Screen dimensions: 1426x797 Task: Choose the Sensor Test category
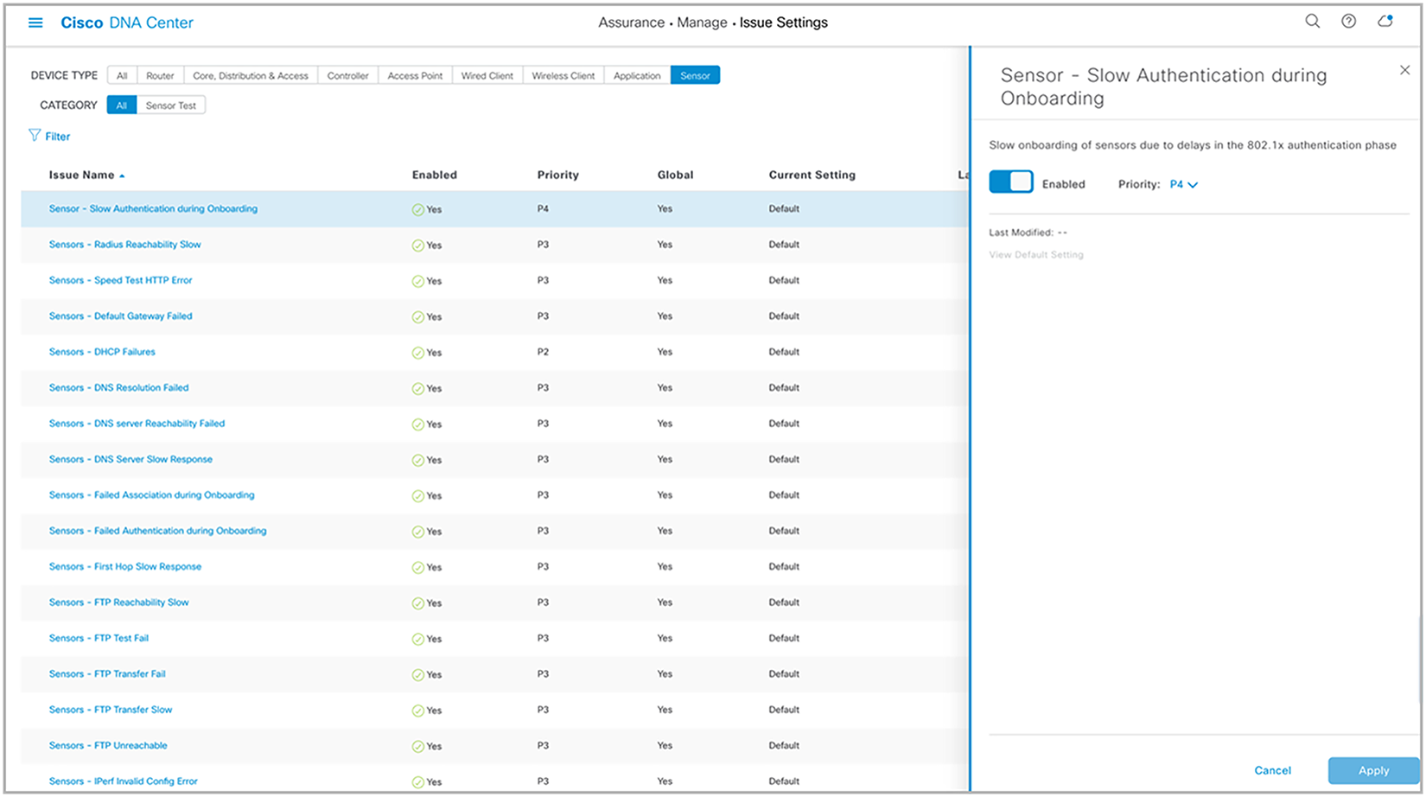pos(171,105)
